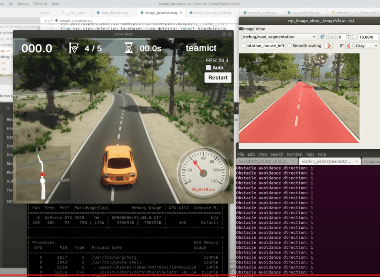Click the minimap in the Simulator corner
This screenshot has height=277, width=380.
coord(43,173)
